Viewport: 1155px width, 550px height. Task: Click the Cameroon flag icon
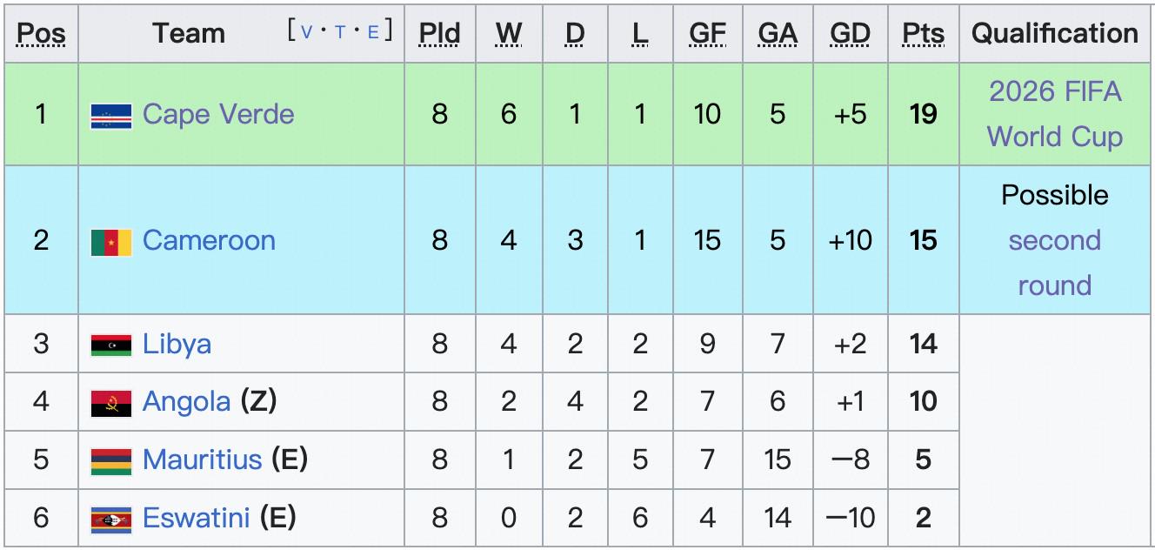[111, 242]
